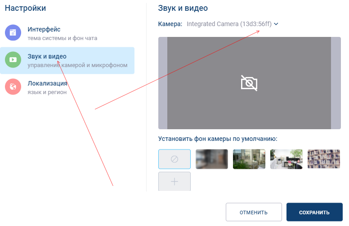
Task: Choose the blurred background thumbnail
Action: (x=212, y=159)
